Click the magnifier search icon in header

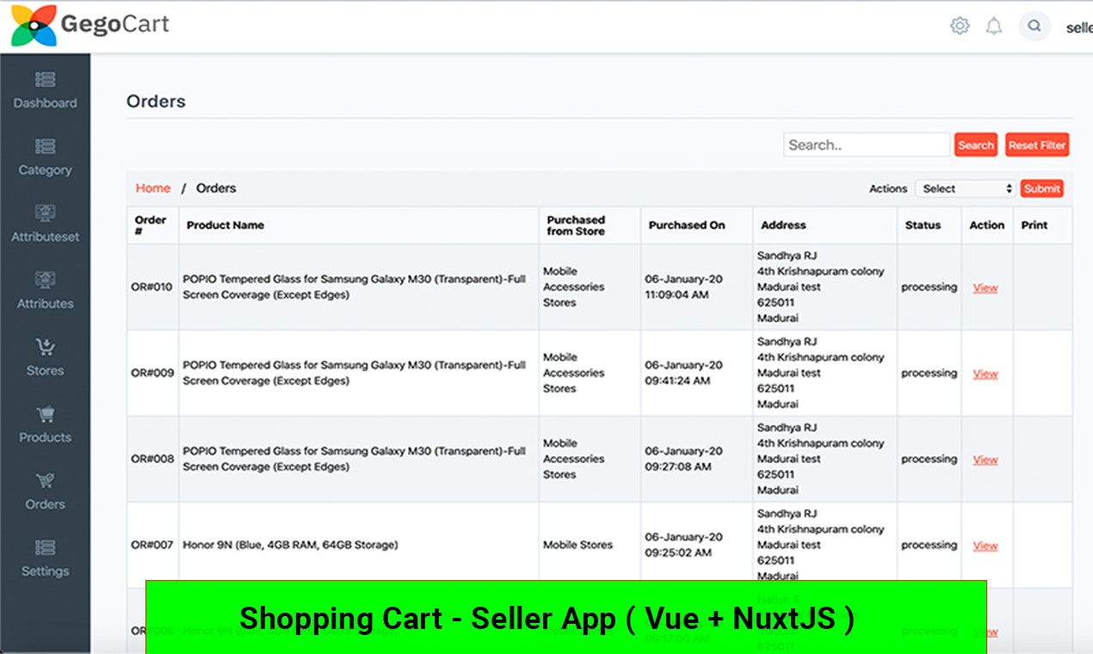pyautogui.click(x=1034, y=26)
